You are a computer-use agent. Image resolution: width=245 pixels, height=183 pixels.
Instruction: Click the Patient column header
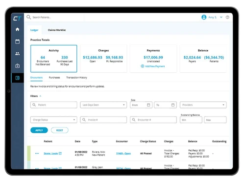(x=48, y=142)
